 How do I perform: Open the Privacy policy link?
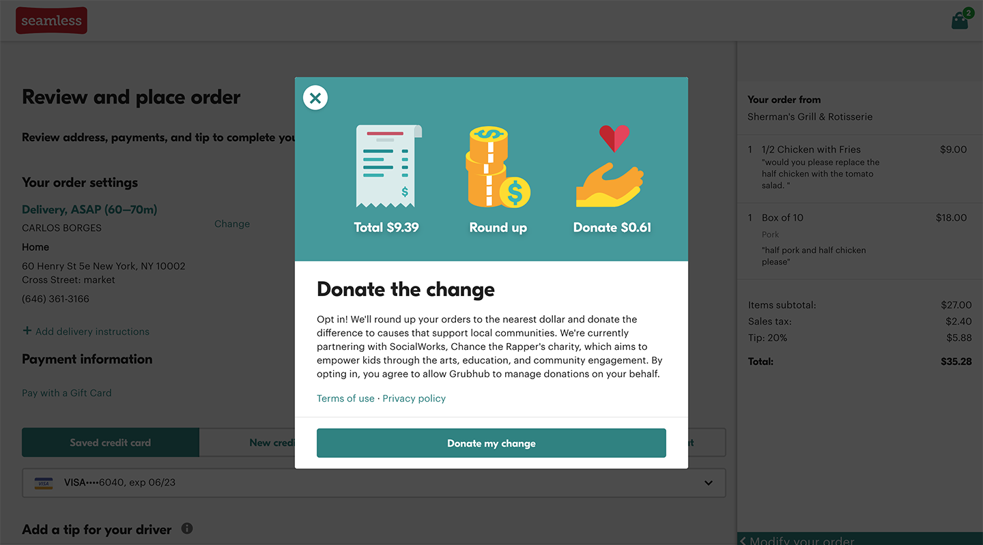coord(414,398)
